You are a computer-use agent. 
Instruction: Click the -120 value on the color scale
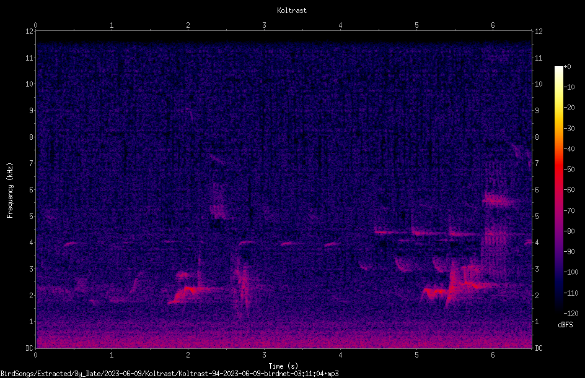point(571,314)
